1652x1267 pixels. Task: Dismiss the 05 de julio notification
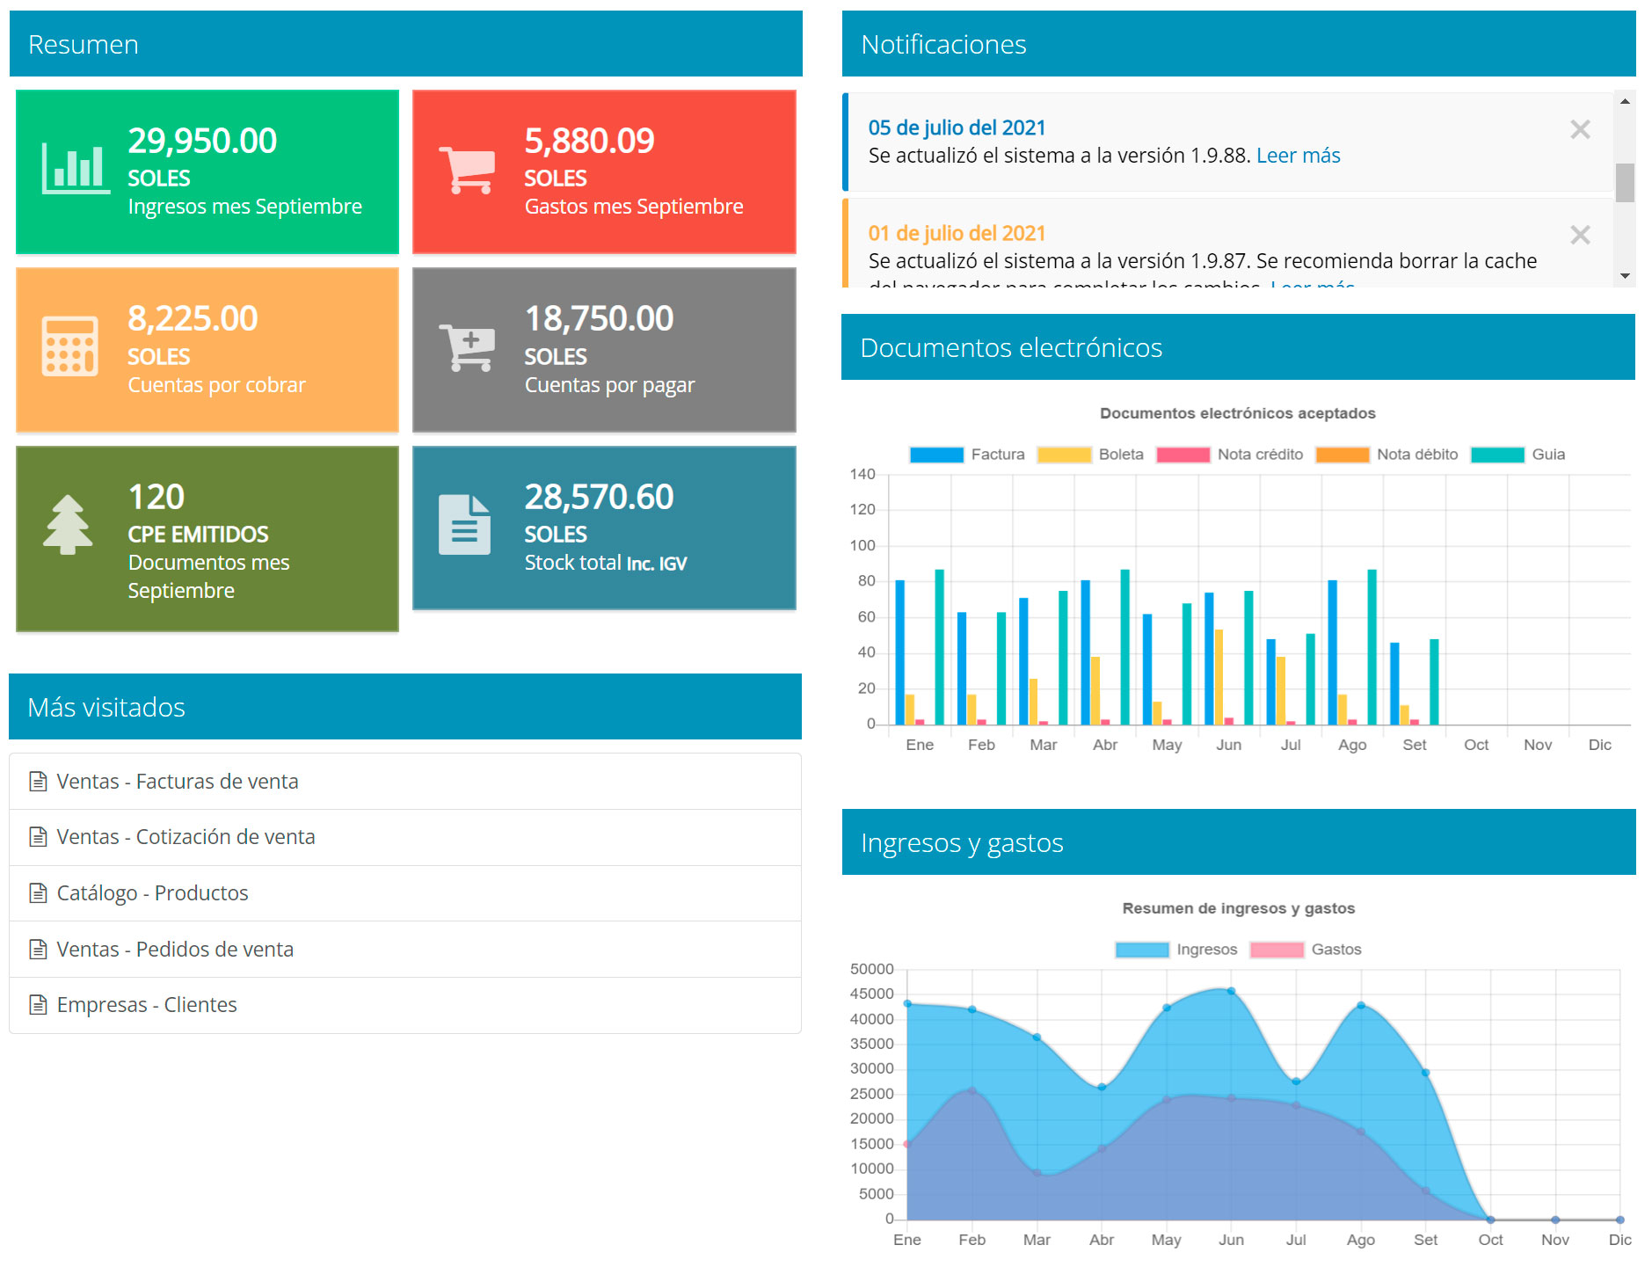pyautogui.click(x=1580, y=130)
